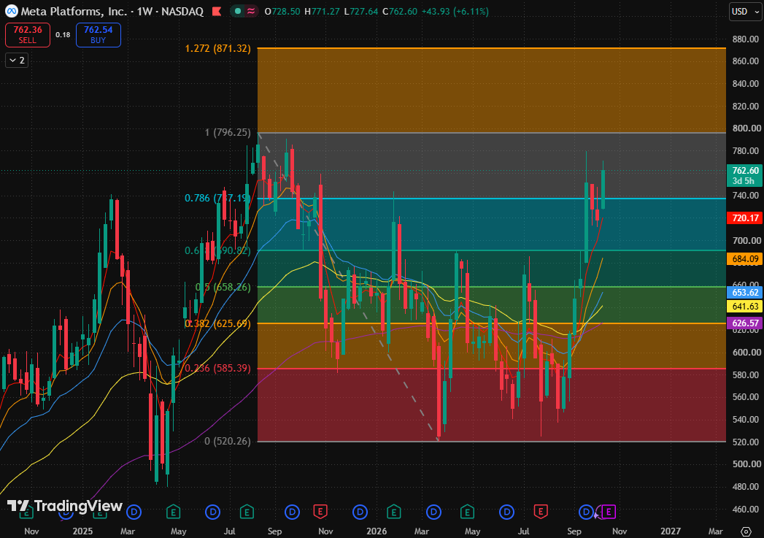The width and height of the screenshot is (764, 538).
Task: Click the yellow 641.63 price tag
Action: pos(744,306)
